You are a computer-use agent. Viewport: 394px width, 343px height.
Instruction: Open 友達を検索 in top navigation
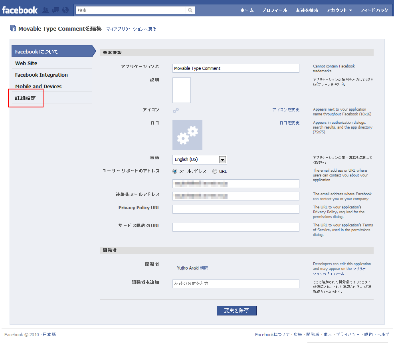[x=307, y=10]
